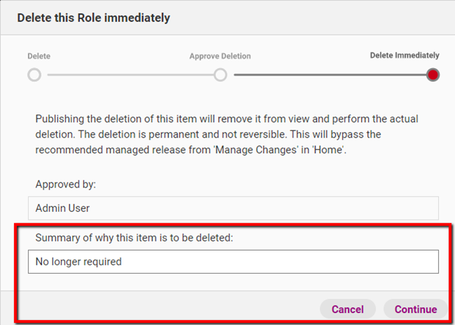Screen dimensions: 455x325
Task: Click the 'Approved by:' label
Action: [x=65, y=185]
